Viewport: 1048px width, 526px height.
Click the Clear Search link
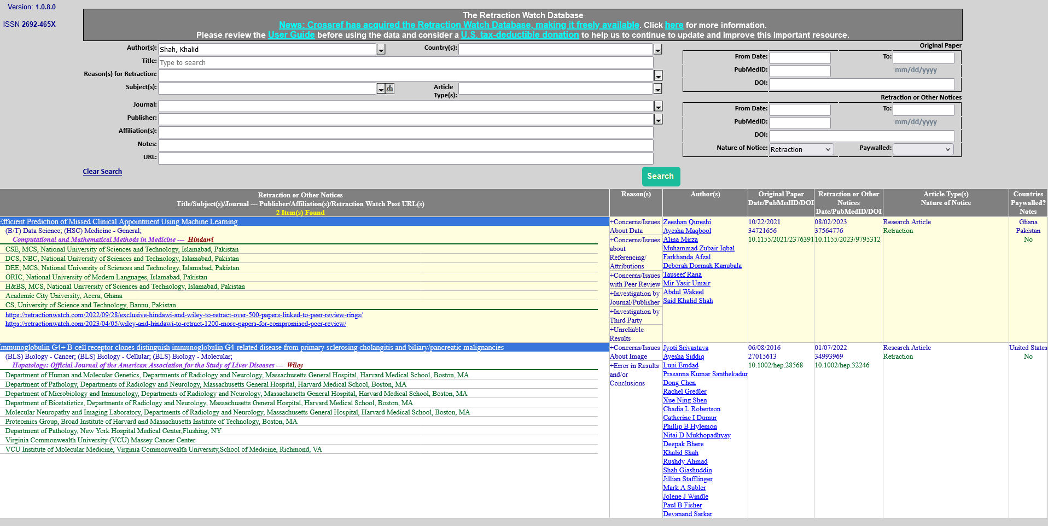click(102, 172)
